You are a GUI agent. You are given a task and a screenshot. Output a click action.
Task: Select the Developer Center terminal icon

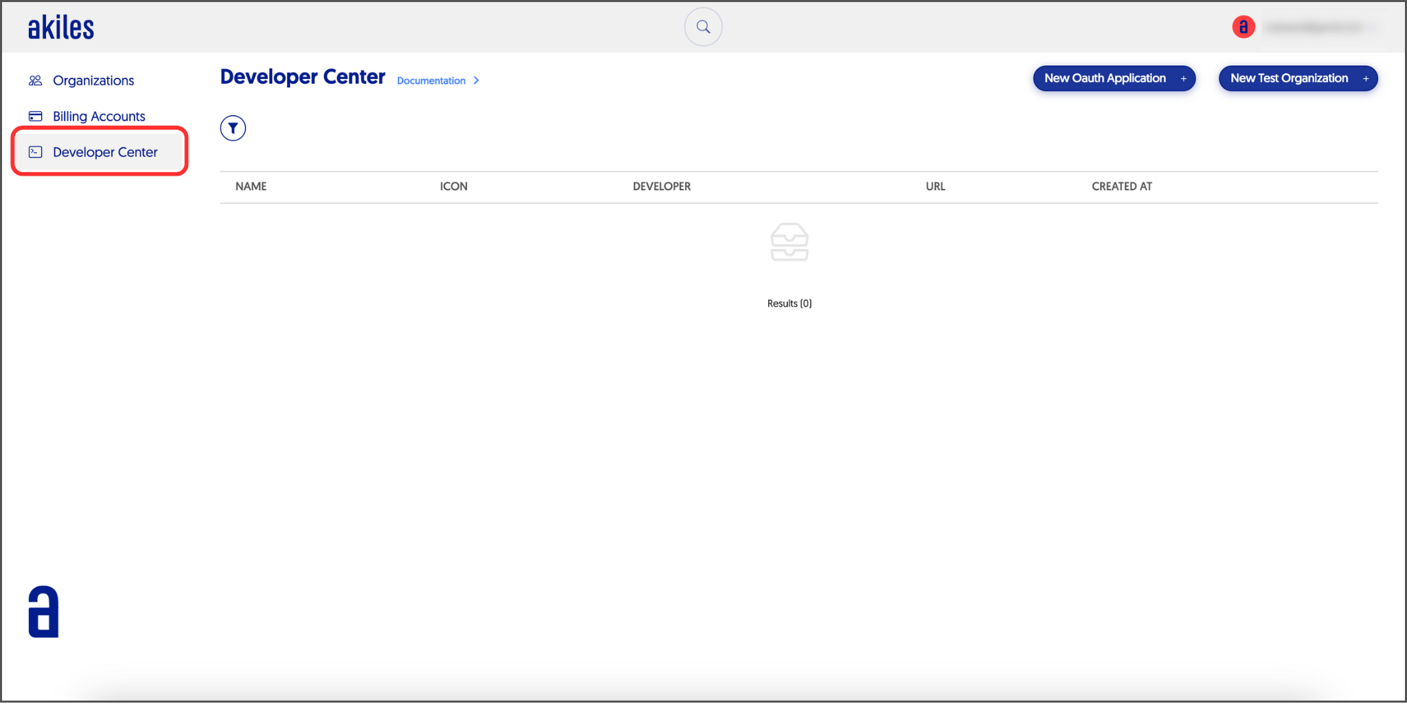pos(35,152)
